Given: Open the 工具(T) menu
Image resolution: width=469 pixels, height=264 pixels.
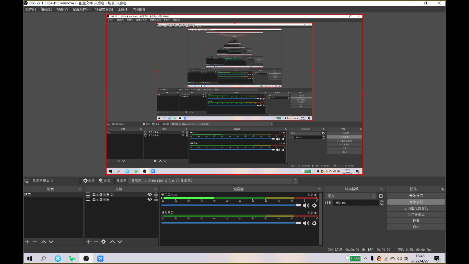Looking at the screenshot, I should coord(123,9).
